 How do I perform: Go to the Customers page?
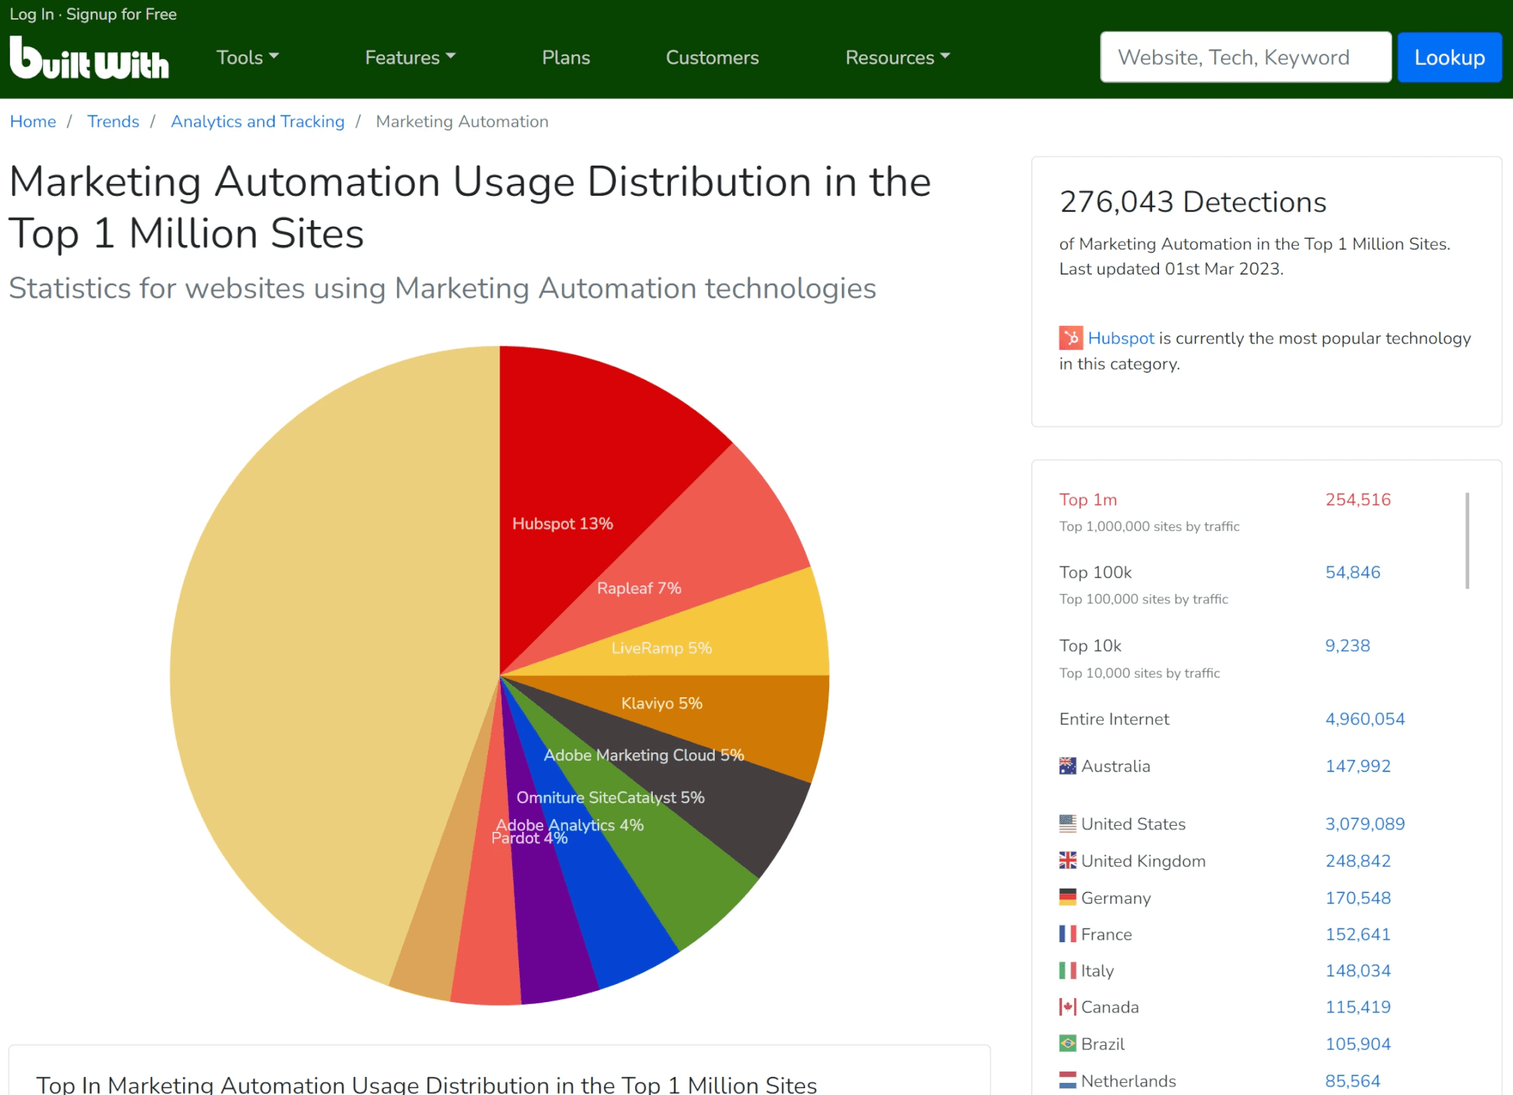coord(712,57)
